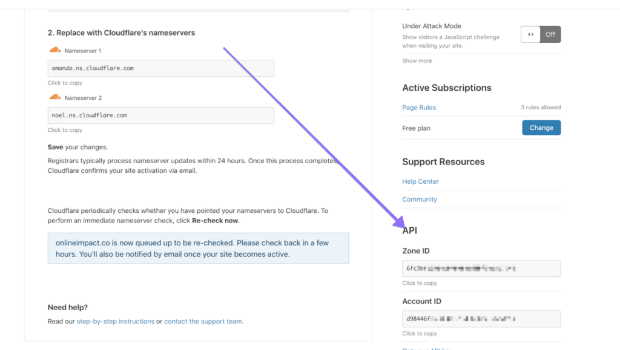Click 'Click to copy' below Account ID
620x350 pixels.
point(420,334)
